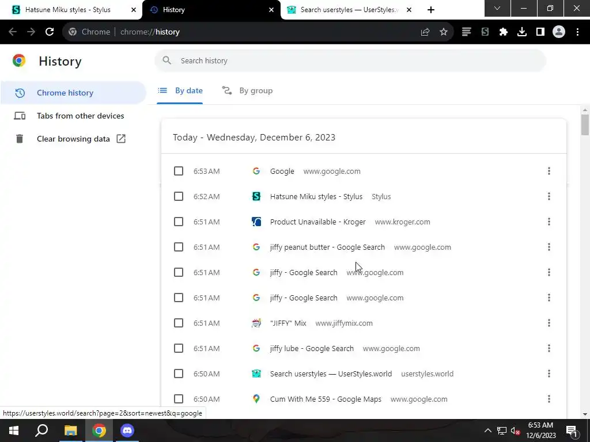Open the Downloads icon in toolbar
The height and width of the screenshot is (442, 590).
click(522, 32)
